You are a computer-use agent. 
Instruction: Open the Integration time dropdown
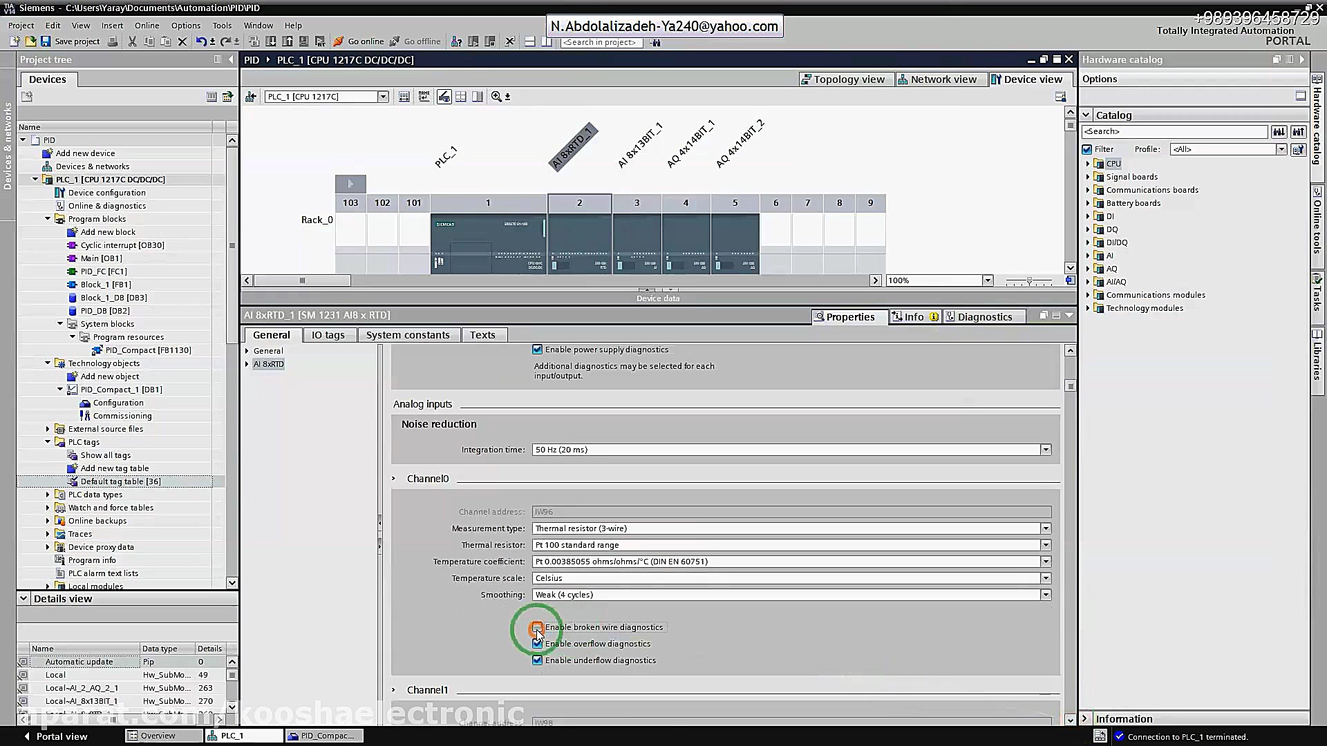click(1045, 450)
